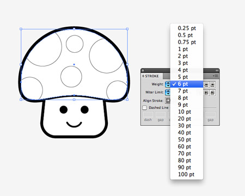
Task: Choose 50 pt stroke weight
Action: point(187,139)
